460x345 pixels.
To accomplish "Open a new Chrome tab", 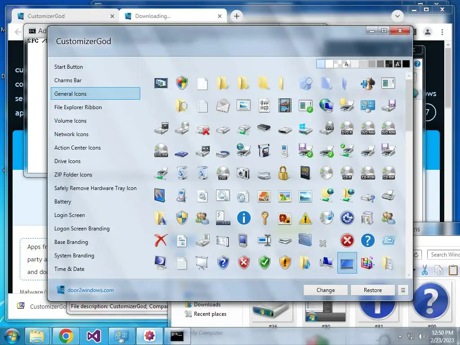I will (x=237, y=16).
